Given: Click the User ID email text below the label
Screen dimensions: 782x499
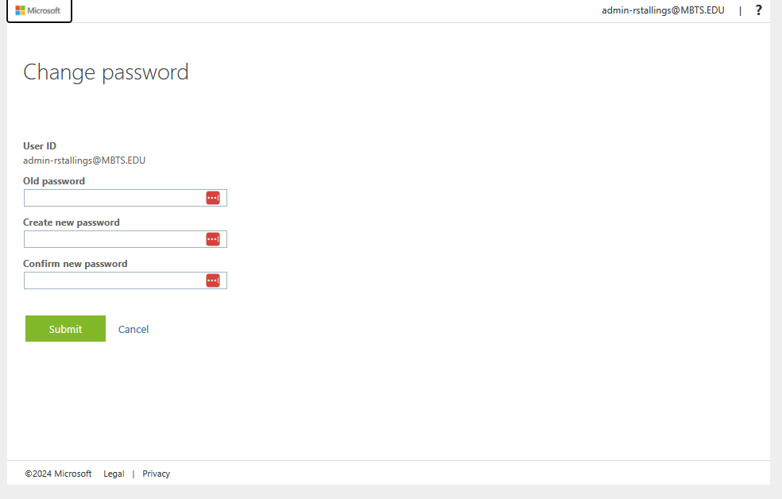Looking at the screenshot, I should (84, 160).
